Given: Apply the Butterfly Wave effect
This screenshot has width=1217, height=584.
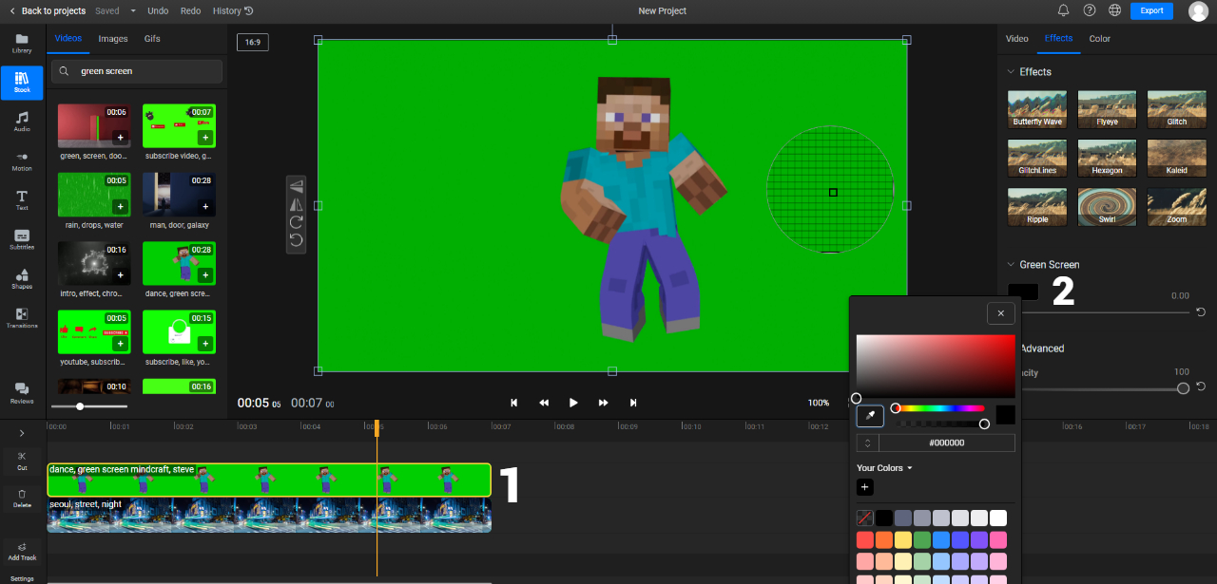Looking at the screenshot, I should 1037,109.
